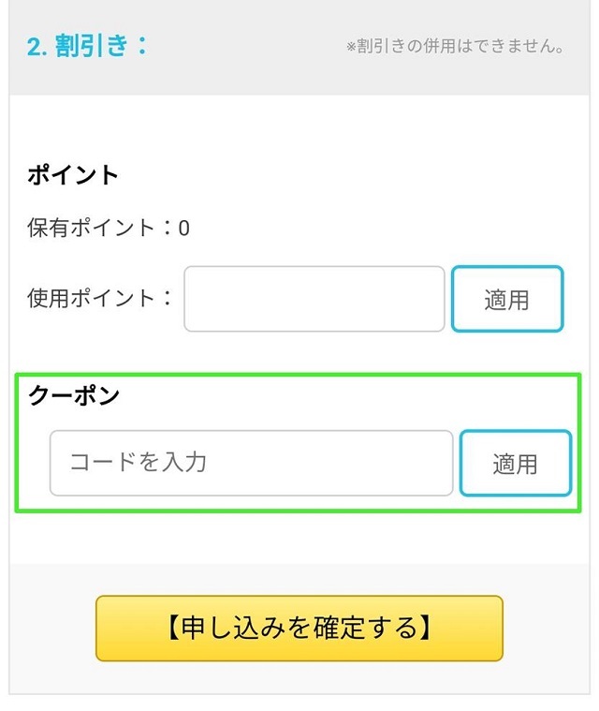Image resolution: width=599 pixels, height=711 pixels.
Task: Click the 適用 text on the points button
Action: [x=506, y=300]
